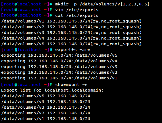Click the 'exporting ...:/data/volumes/v3' output line
162x123 pixels.
click(x=59, y=67)
